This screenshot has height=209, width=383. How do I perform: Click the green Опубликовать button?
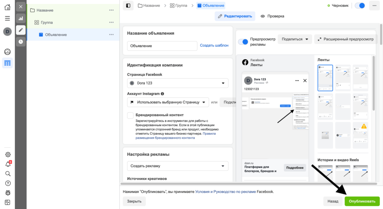tap(362, 201)
